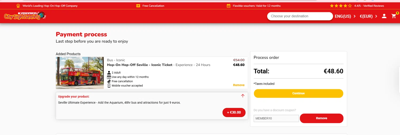Click the star rating icons in top bar

click(x=341, y=6)
